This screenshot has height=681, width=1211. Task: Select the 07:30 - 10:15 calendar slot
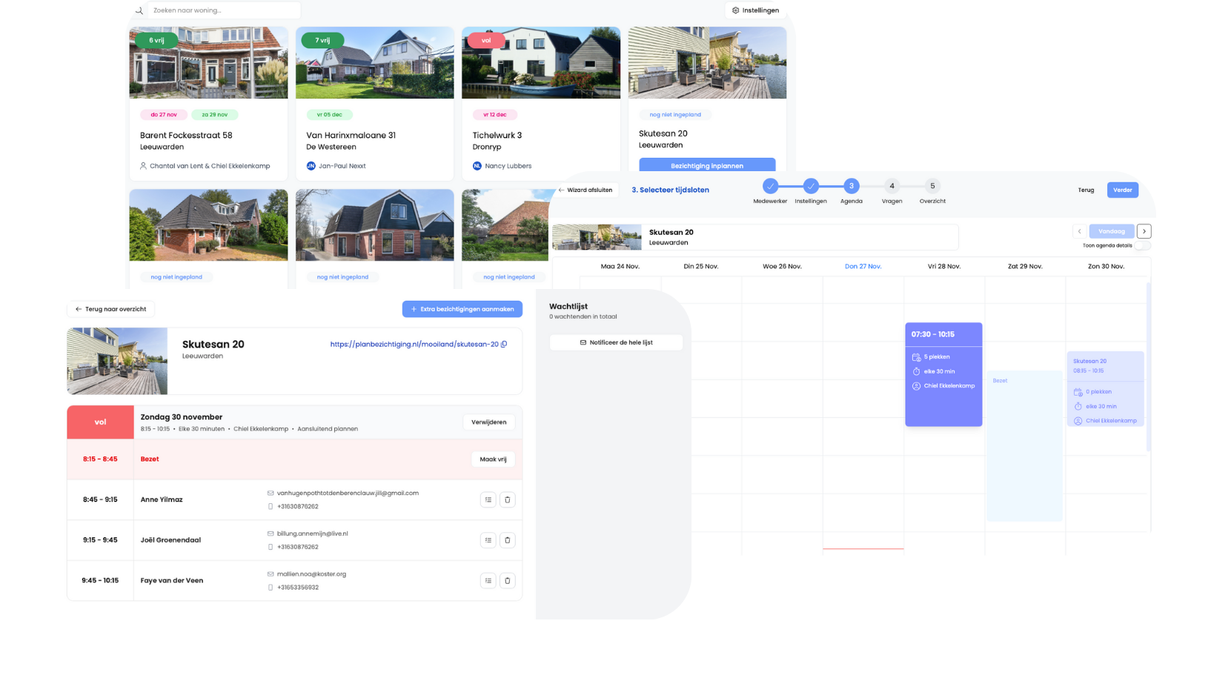pyautogui.click(x=943, y=374)
